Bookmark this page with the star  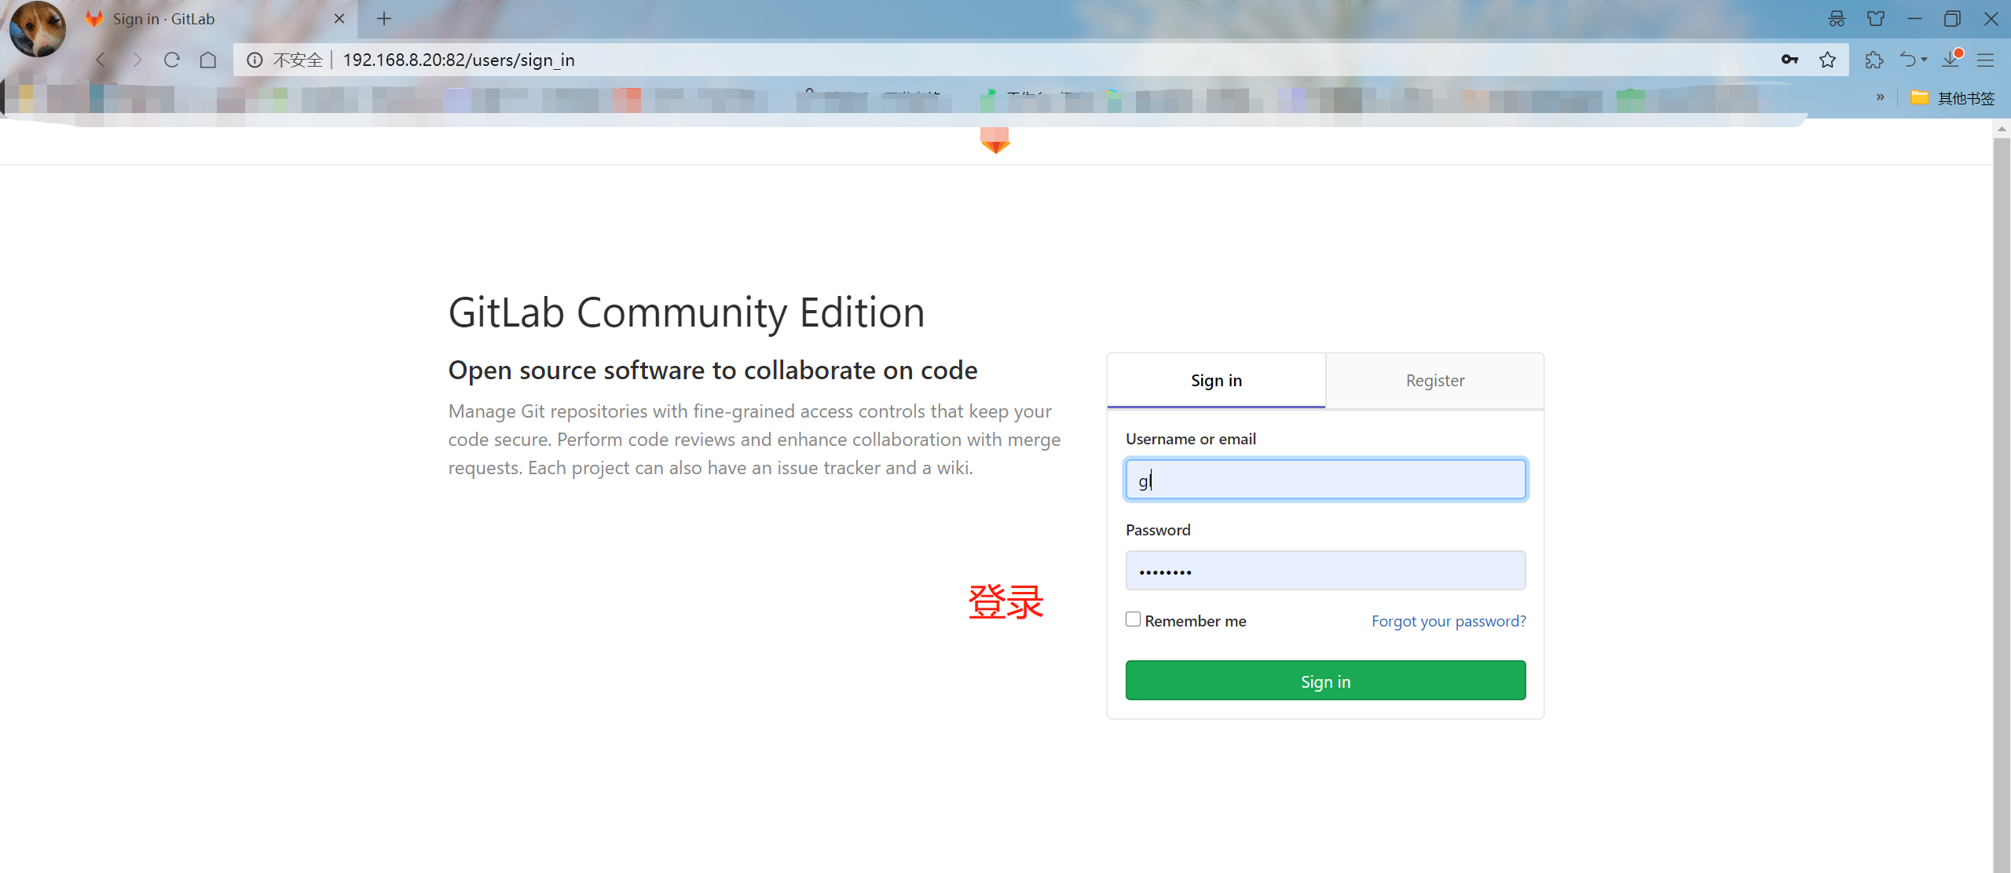coord(1827,60)
